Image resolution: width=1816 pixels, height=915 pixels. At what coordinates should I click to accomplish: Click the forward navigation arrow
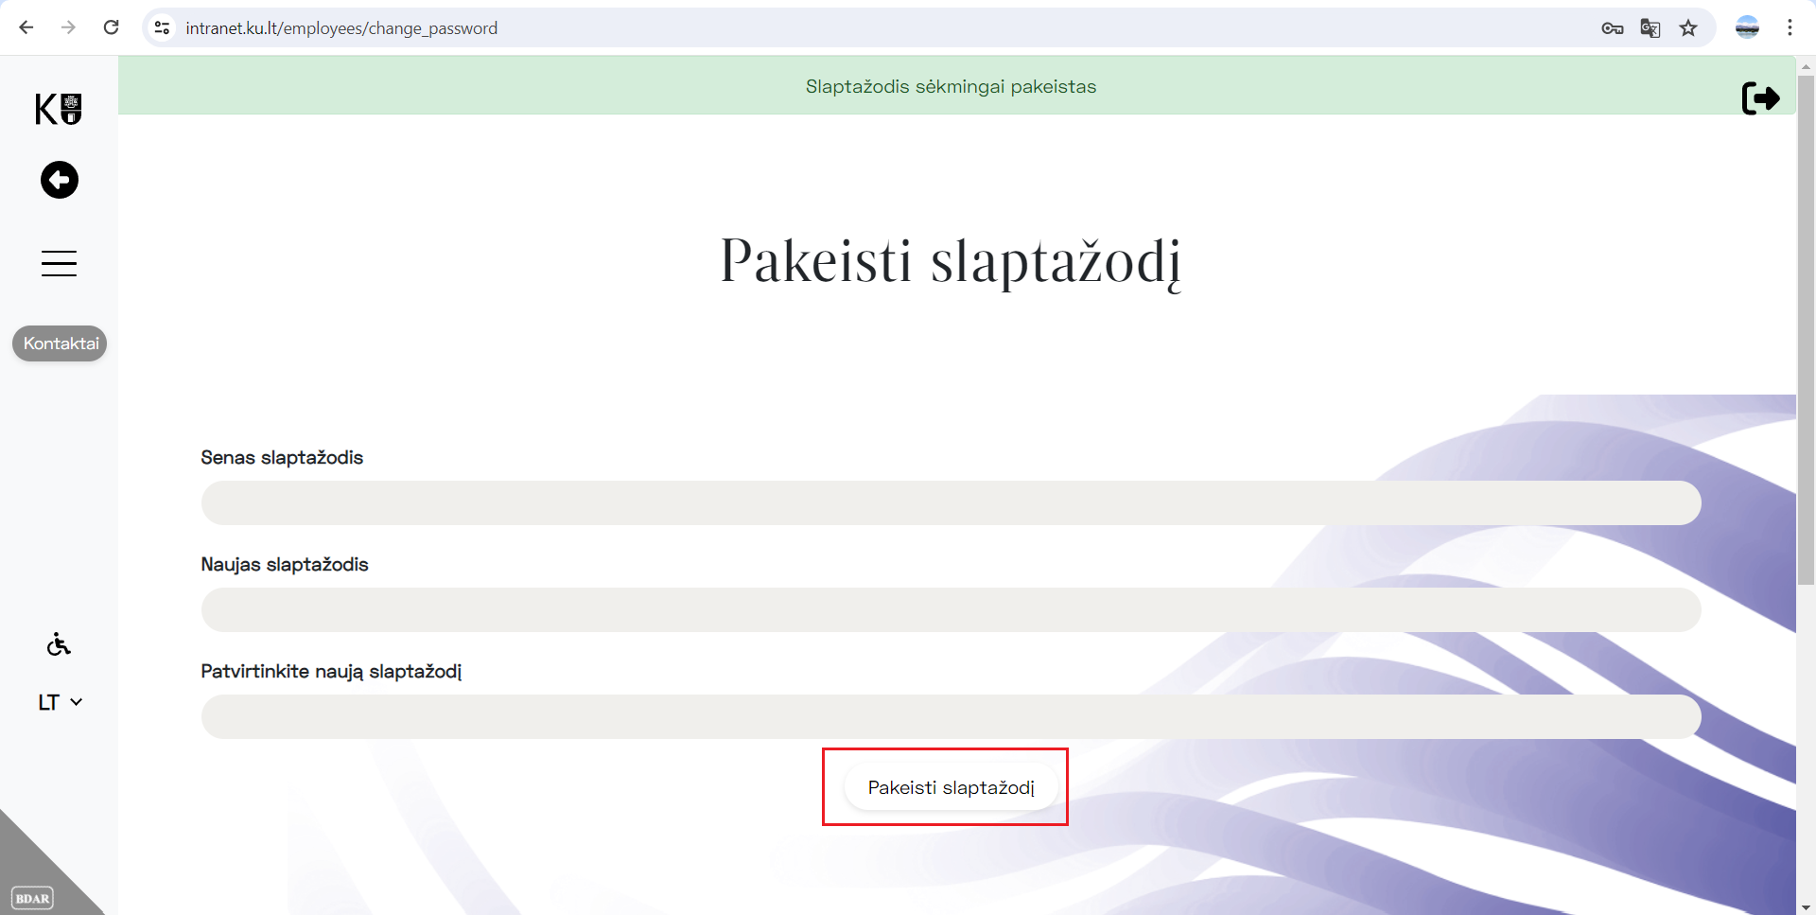[x=68, y=27]
